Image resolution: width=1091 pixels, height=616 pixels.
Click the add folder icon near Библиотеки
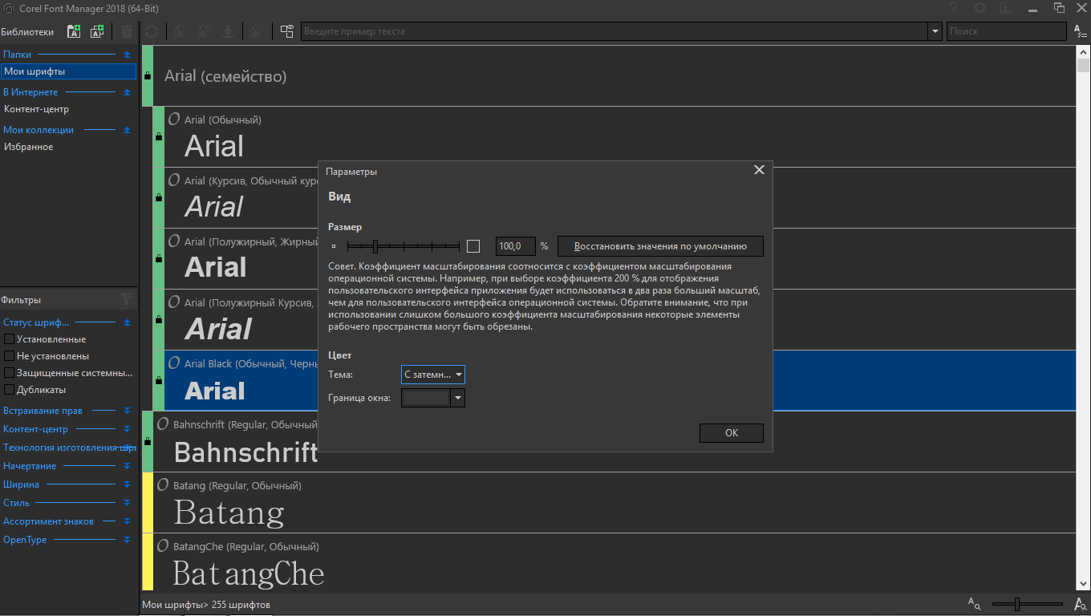74,31
